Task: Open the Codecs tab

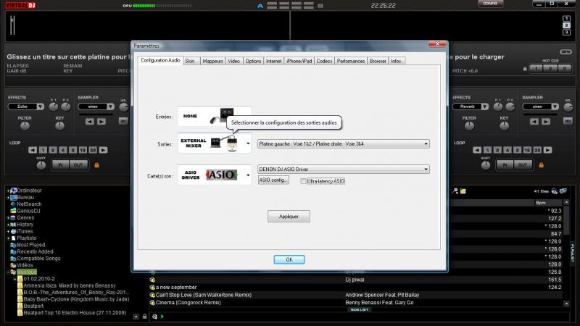Action: coord(324,61)
